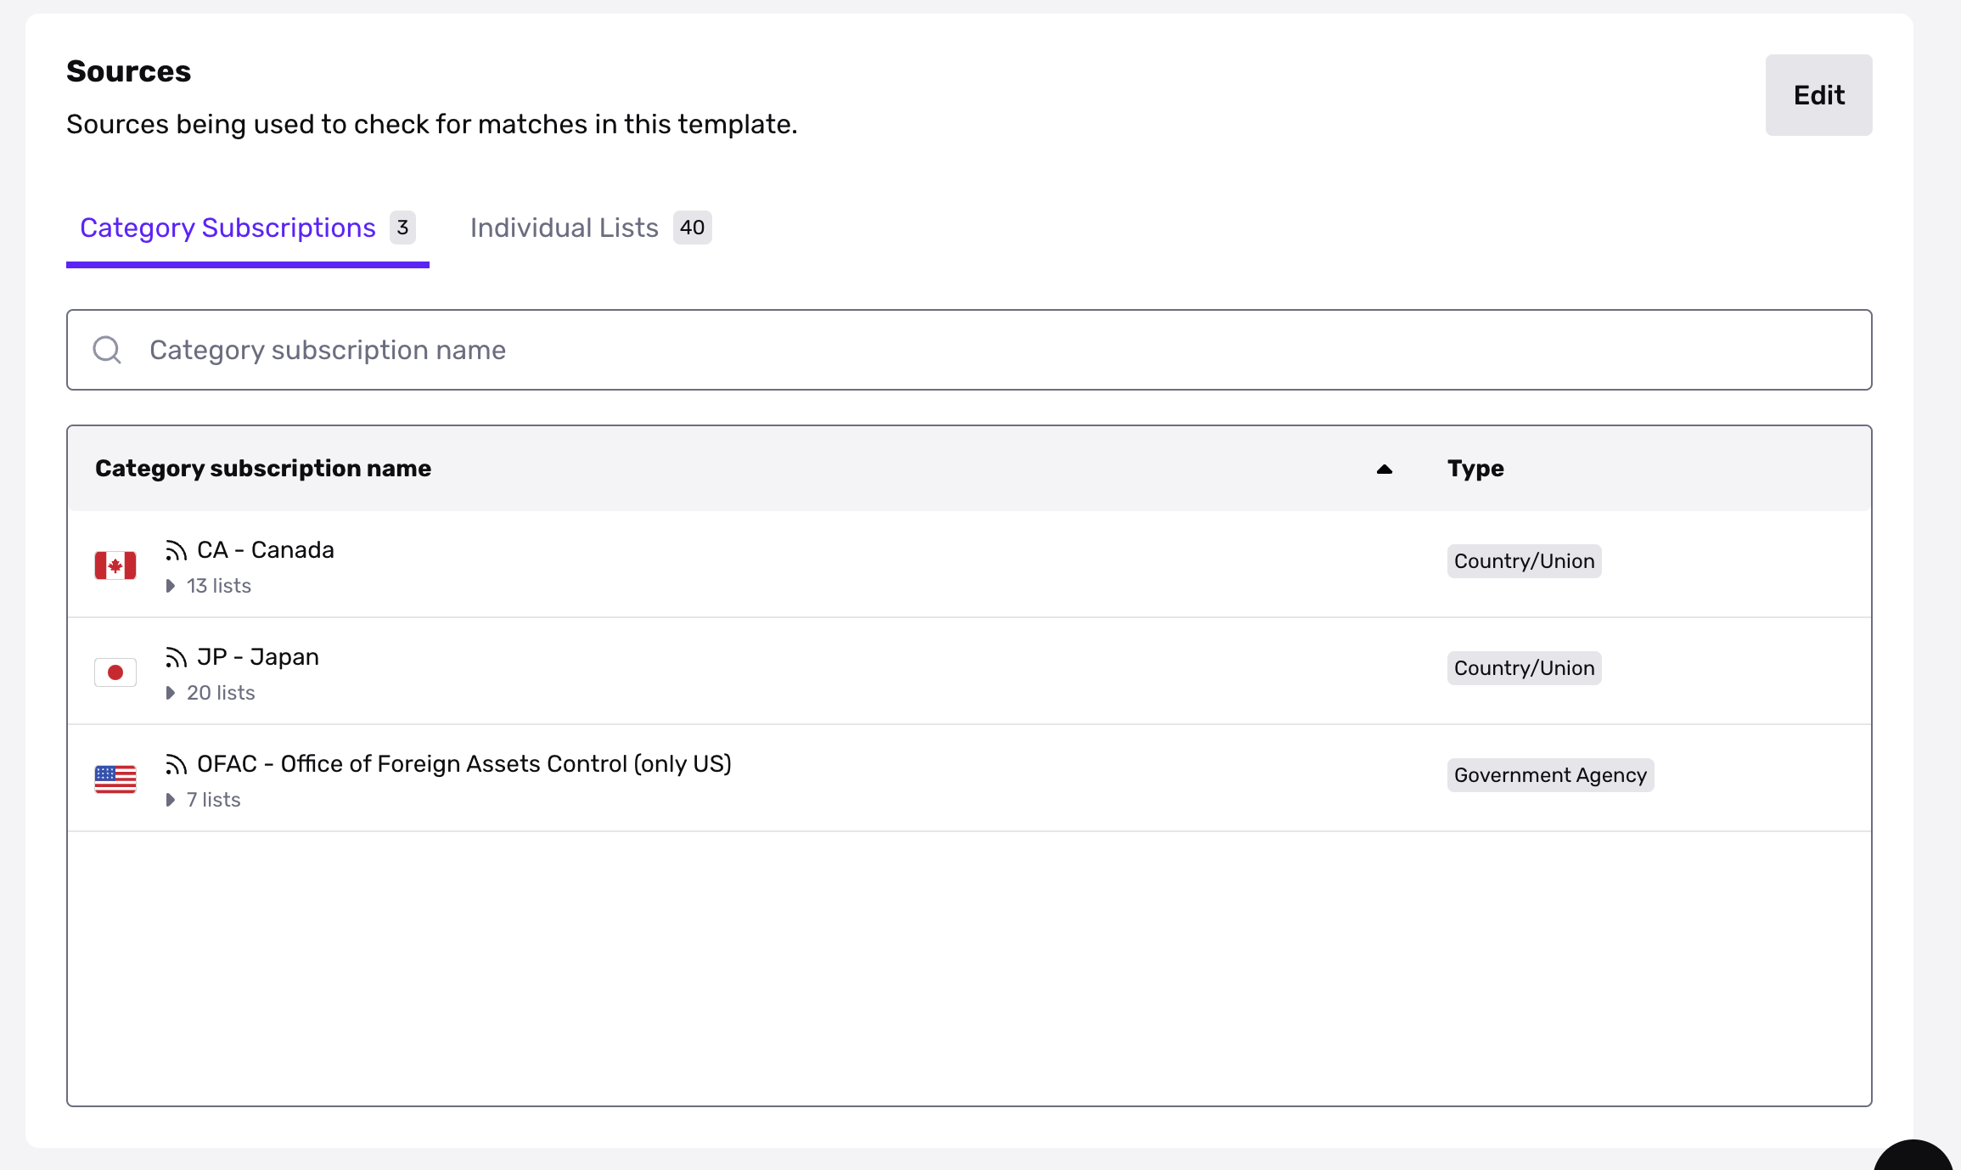Toggle sort order on Category subscription name column

click(1384, 469)
